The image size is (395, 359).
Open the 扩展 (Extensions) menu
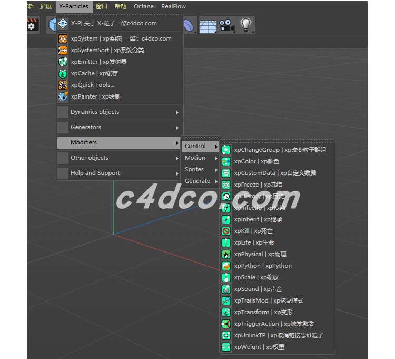click(x=46, y=6)
